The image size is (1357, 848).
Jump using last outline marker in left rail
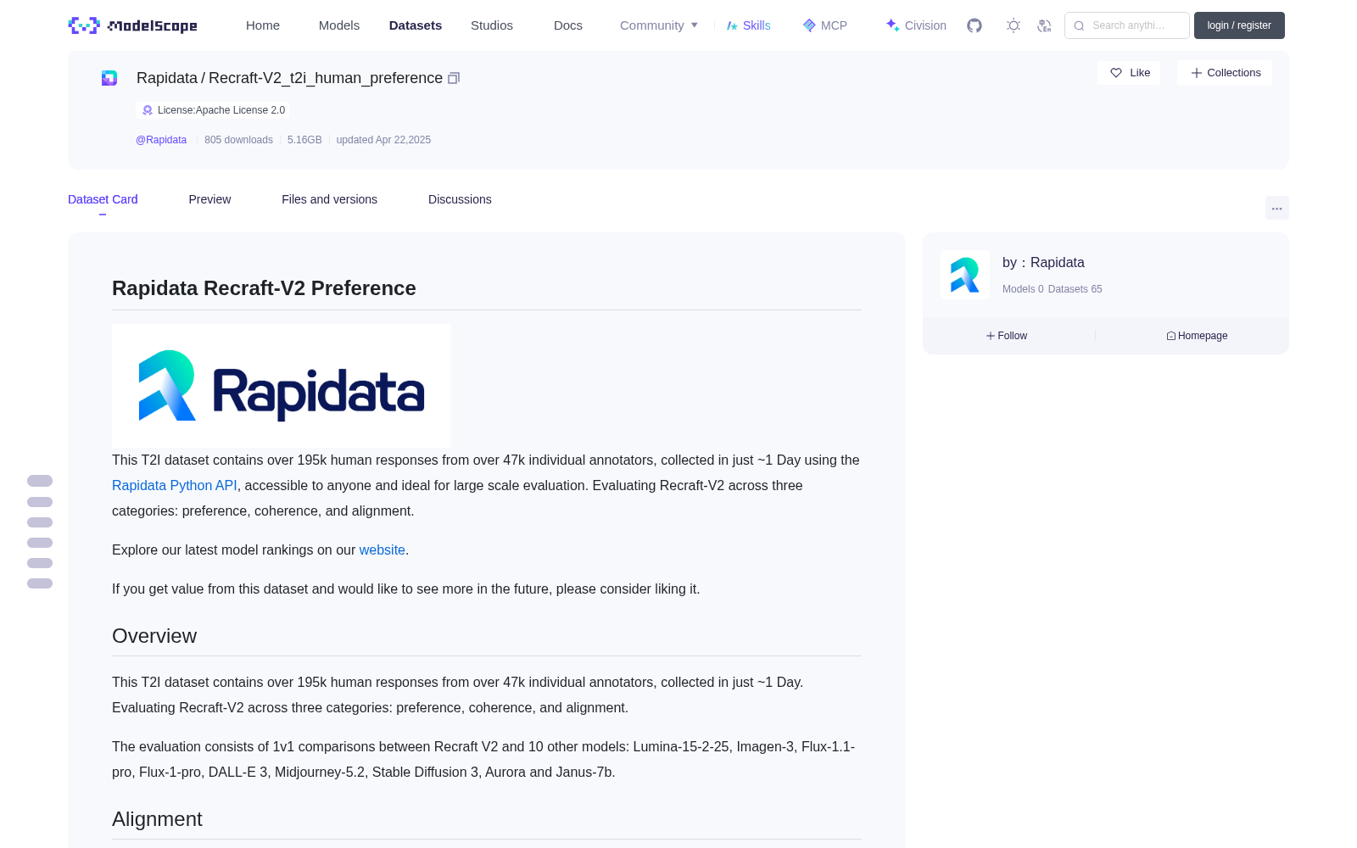pyautogui.click(x=40, y=583)
